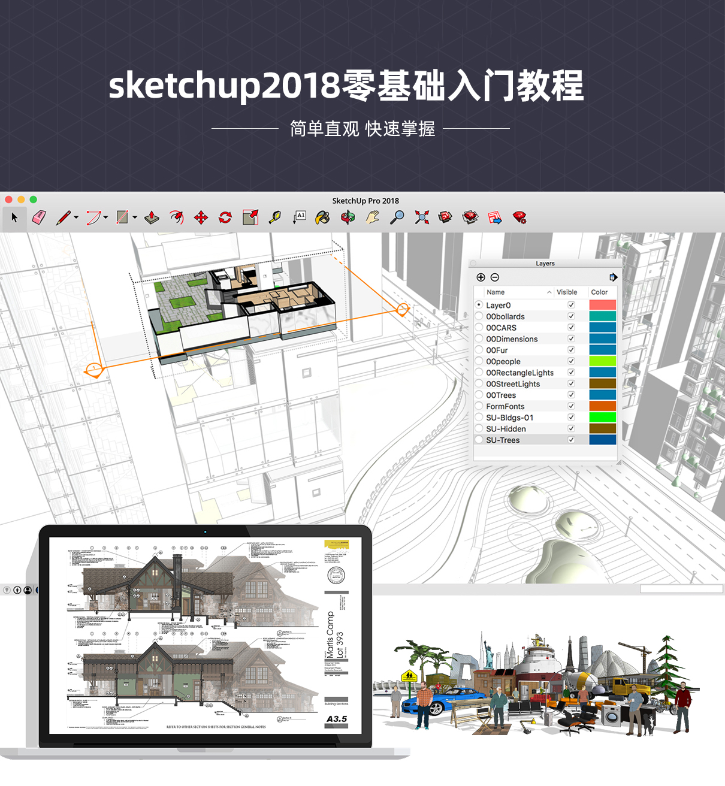The height and width of the screenshot is (786, 725).
Task: Hide the 00RectangleLights layer
Action: 571,372
